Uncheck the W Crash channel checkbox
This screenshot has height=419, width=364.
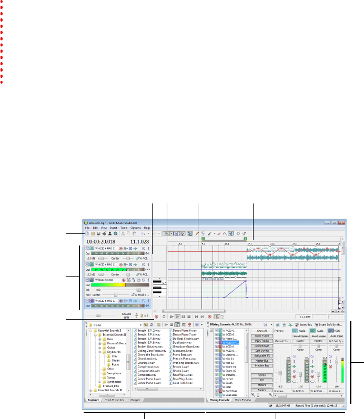point(216,383)
